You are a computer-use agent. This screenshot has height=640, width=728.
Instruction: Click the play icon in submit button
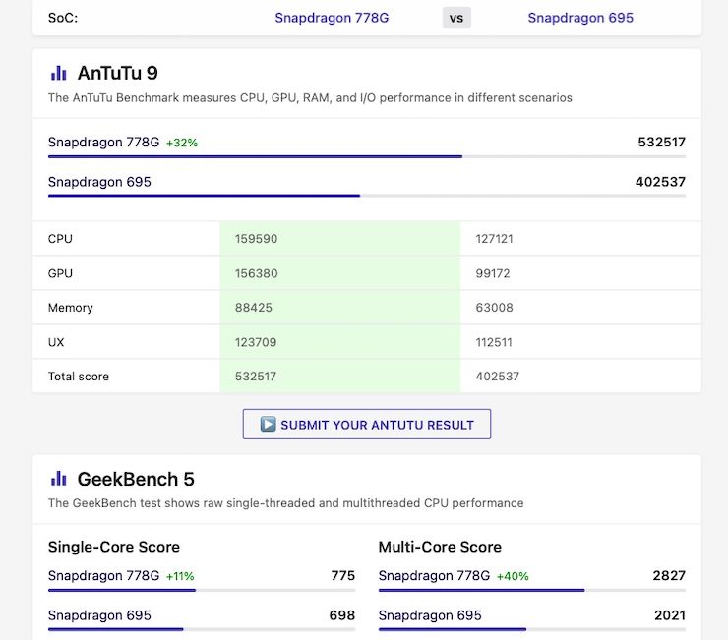(268, 424)
